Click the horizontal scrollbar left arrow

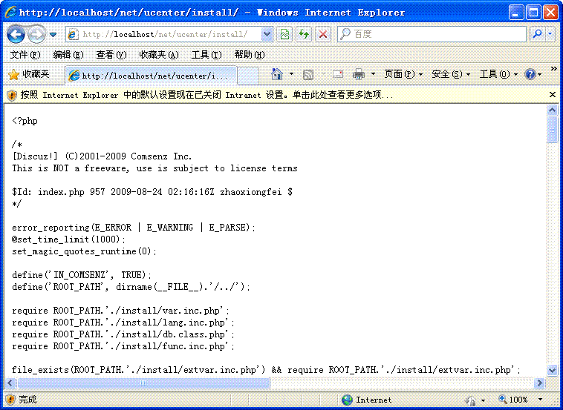click(x=10, y=383)
